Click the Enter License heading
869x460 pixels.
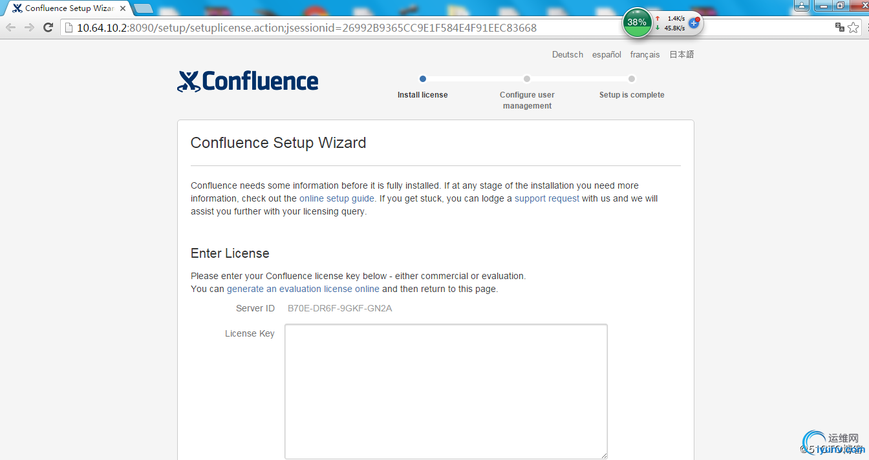click(230, 253)
